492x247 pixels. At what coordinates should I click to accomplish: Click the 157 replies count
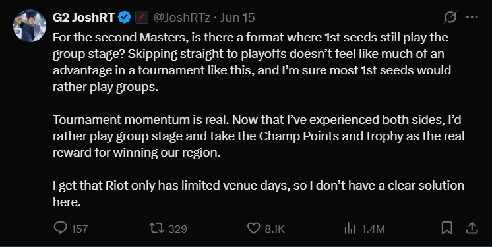[x=79, y=229]
